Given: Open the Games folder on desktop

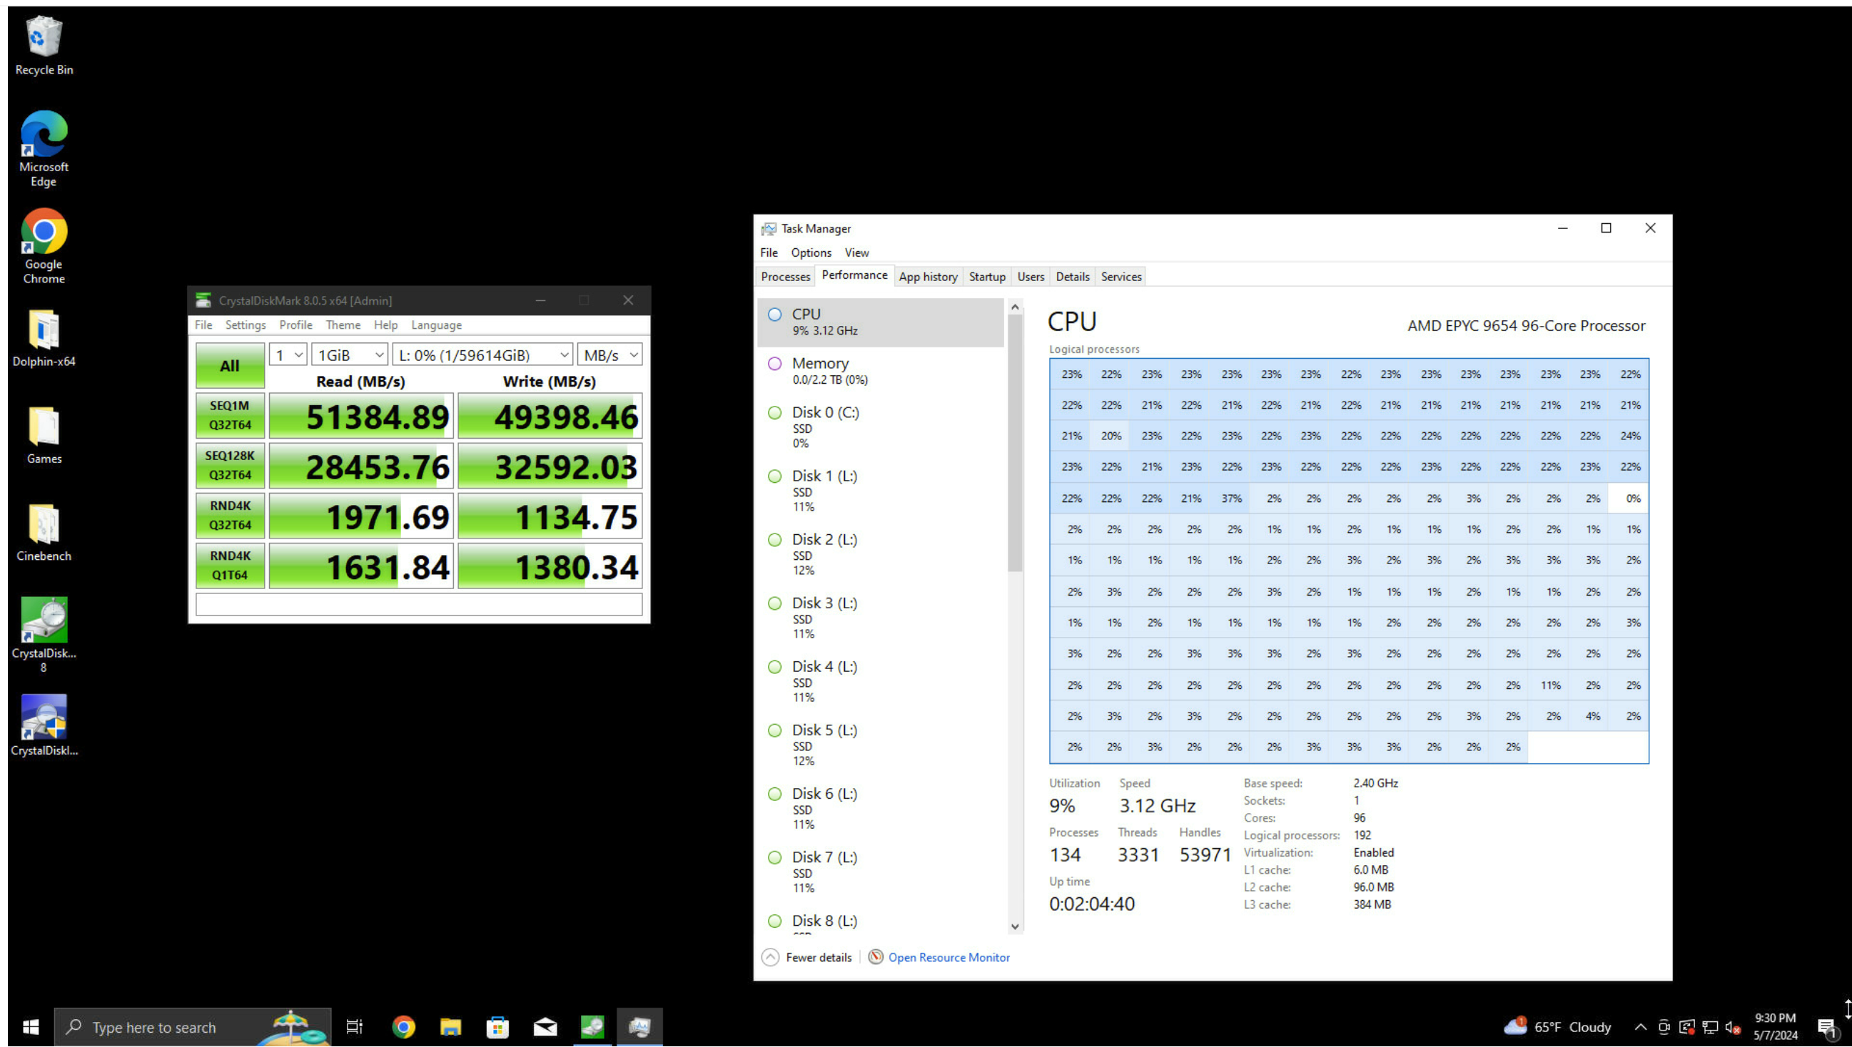Looking at the screenshot, I should 44,436.
